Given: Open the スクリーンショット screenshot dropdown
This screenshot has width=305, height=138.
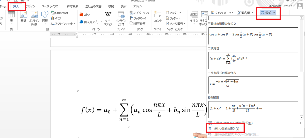Looking at the screenshot, I should 63,24.
